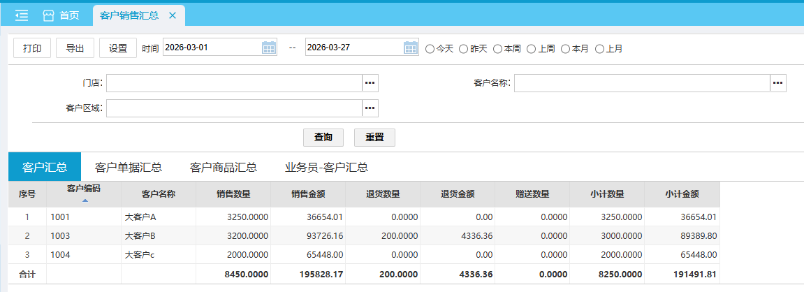This screenshot has width=804, height=292.
Task: Click the 客户名称 input field
Action: (x=641, y=83)
